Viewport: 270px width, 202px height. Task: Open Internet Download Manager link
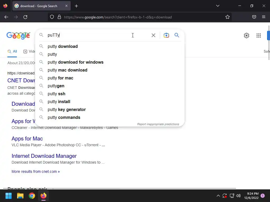pyautogui.click(x=44, y=156)
